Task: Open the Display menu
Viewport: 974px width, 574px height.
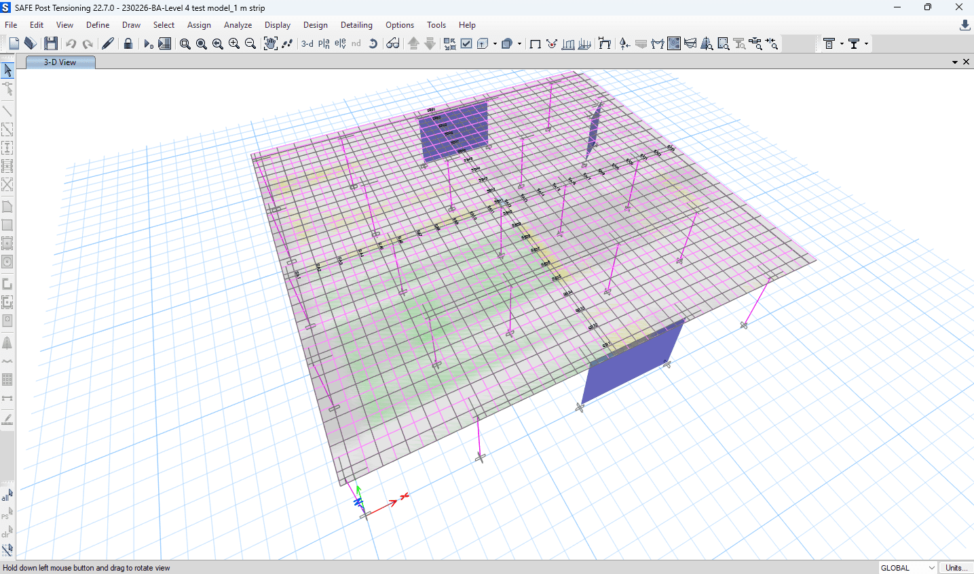Action: click(x=278, y=25)
